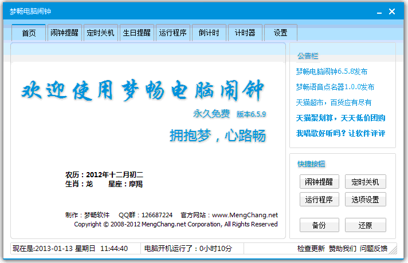Screen dimensions: 408x263
Task: Click the 定时关机 quick button
Action: click(366, 181)
